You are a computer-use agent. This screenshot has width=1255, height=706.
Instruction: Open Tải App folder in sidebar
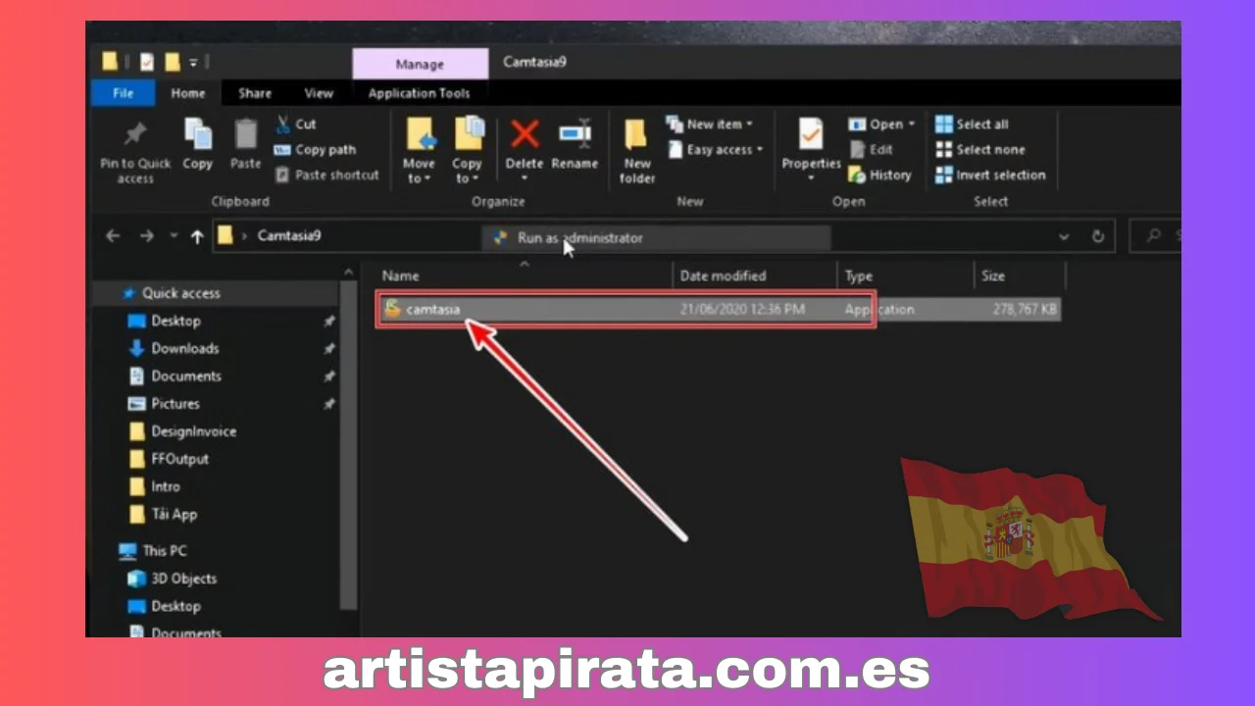click(x=174, y=513)
